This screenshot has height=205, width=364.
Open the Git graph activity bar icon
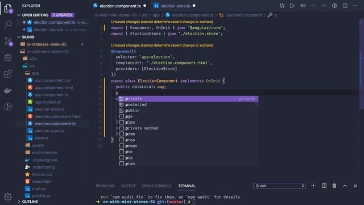(8, 106)
